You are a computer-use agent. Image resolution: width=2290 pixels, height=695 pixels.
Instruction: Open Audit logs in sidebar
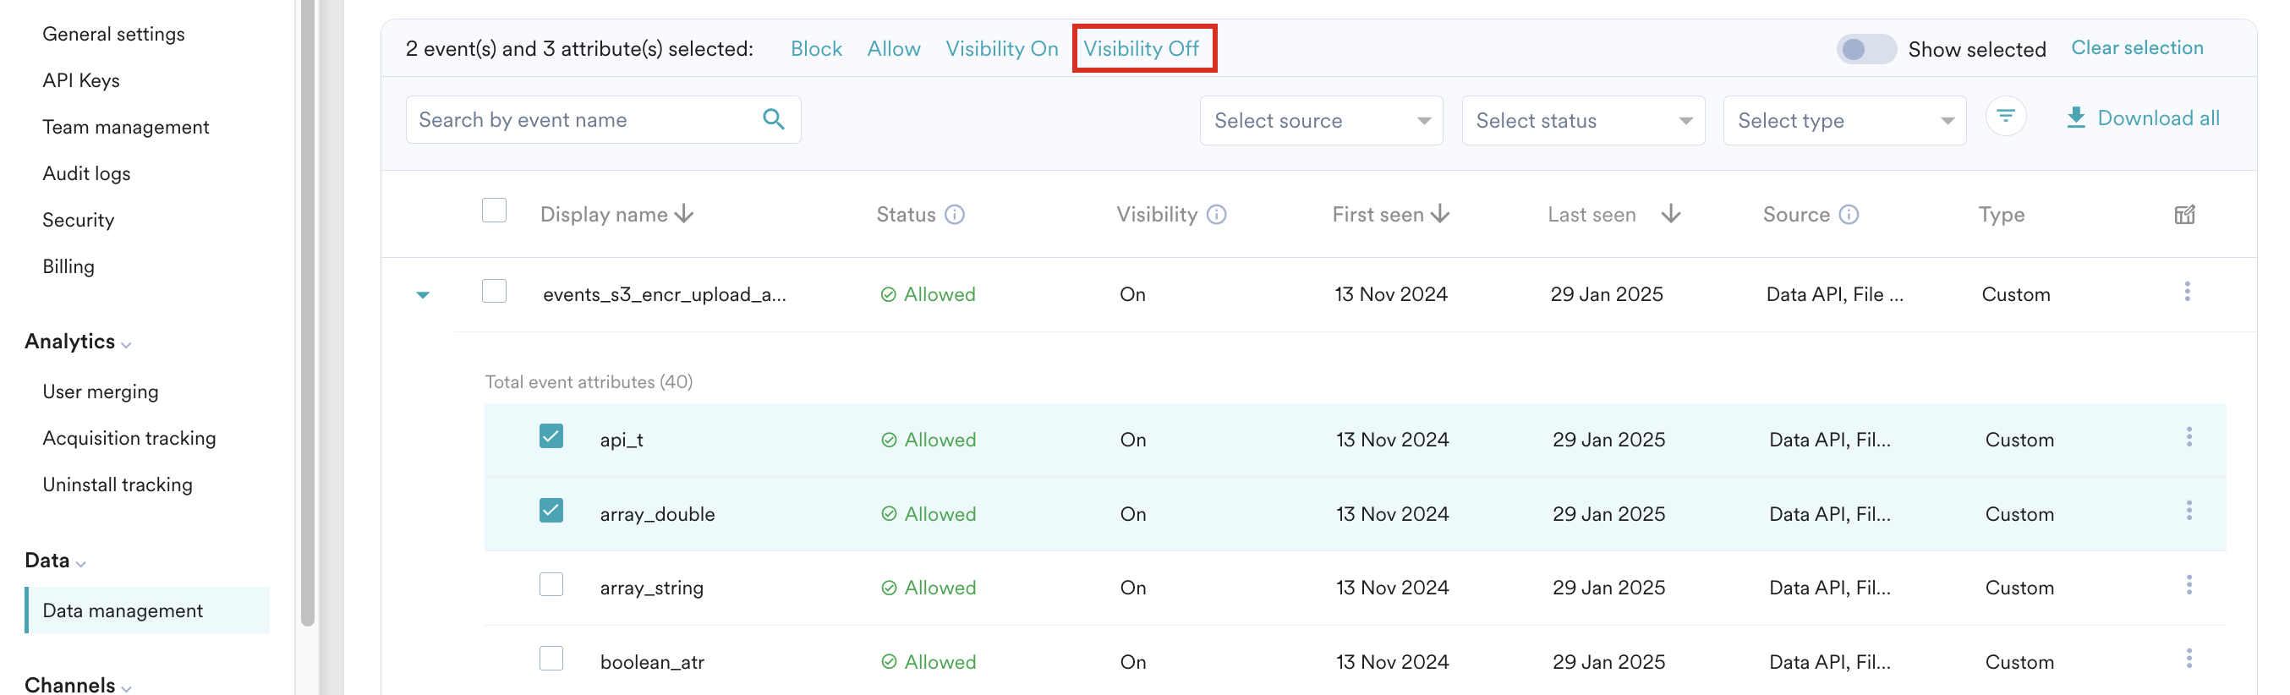(86, 173)
